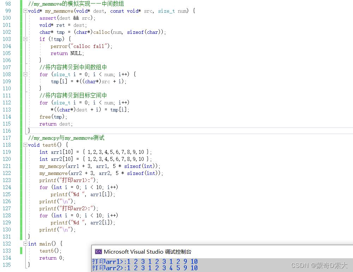The height and width of the screenshot is (272, 353).
Task: Click the int arr2[10] declaration
Action: [x=95, y=159]
